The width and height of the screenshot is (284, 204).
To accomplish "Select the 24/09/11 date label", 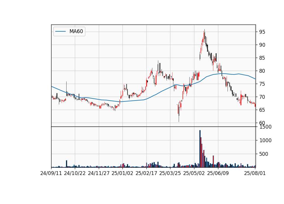I will click(51, 173).
